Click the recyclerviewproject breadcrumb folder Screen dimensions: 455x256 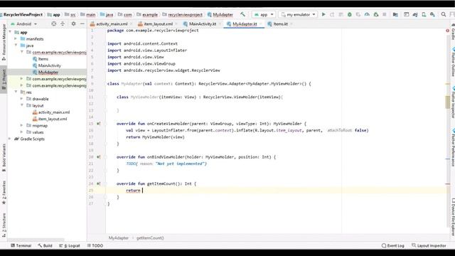point(182,14)
